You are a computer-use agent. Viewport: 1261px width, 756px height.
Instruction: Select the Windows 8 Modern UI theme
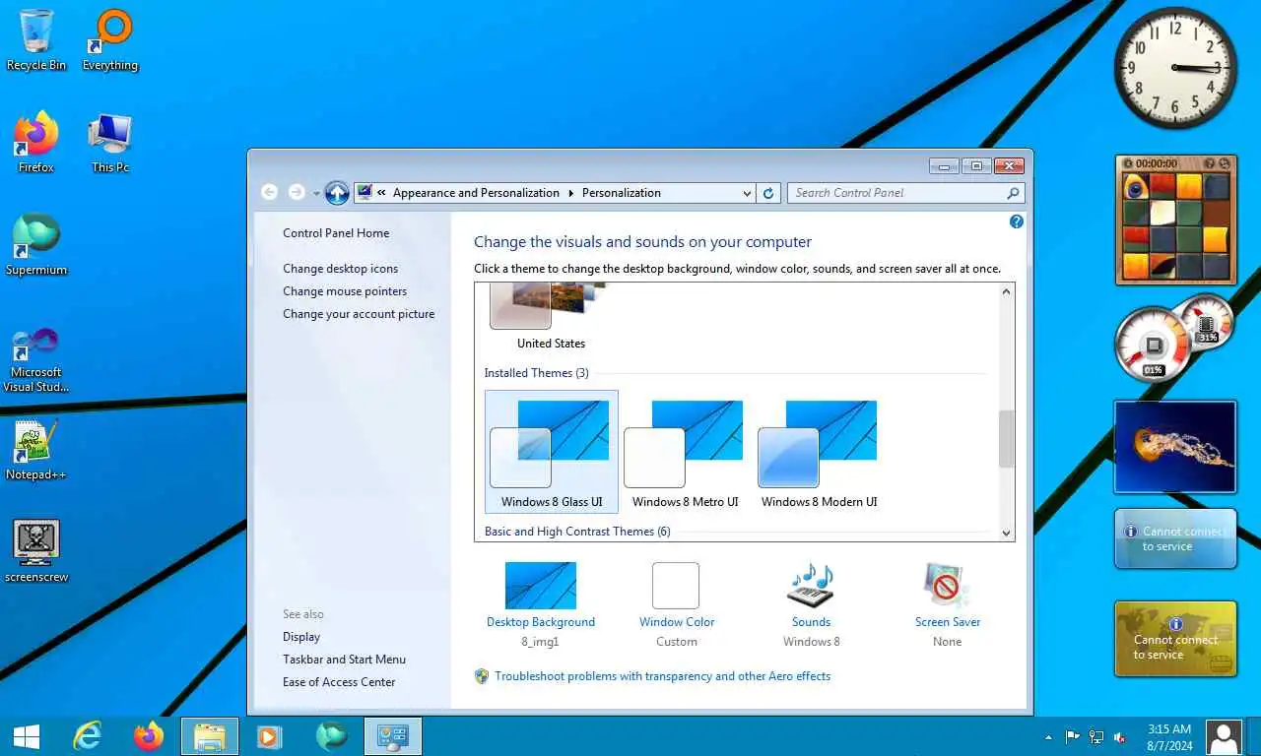(819, 452)
